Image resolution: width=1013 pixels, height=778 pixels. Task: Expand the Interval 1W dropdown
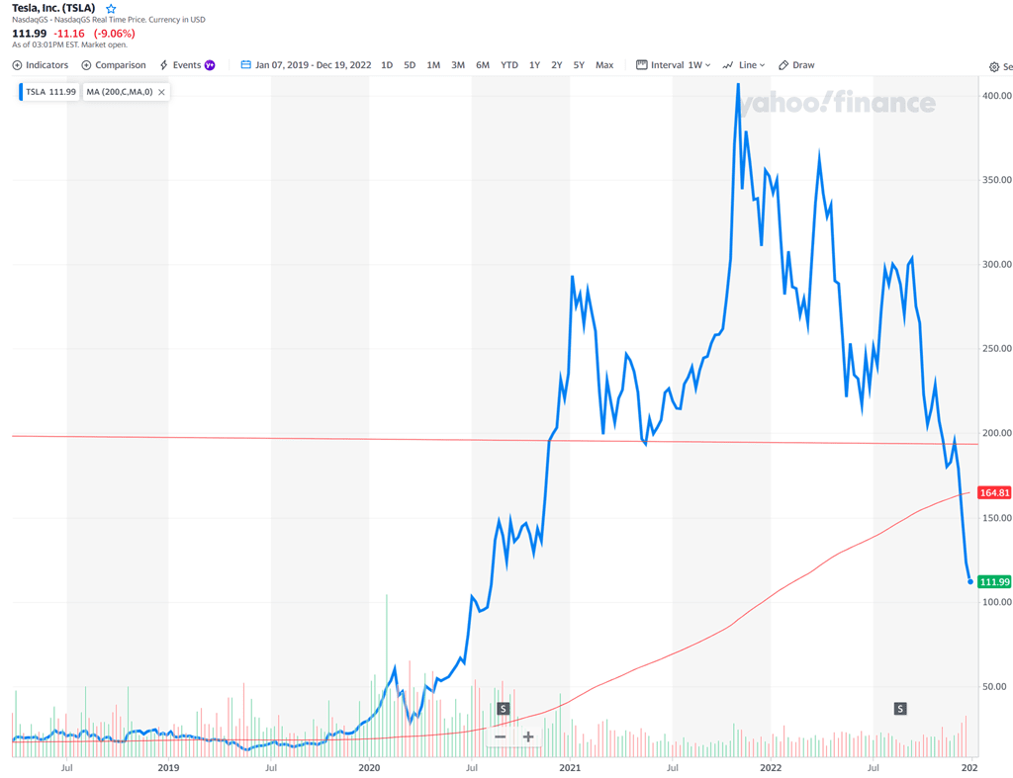[x=674, y=65]
